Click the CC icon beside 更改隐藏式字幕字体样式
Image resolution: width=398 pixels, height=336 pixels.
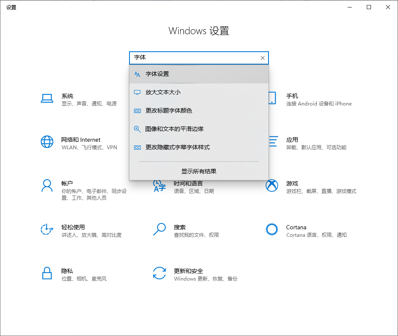pos(137,148)
